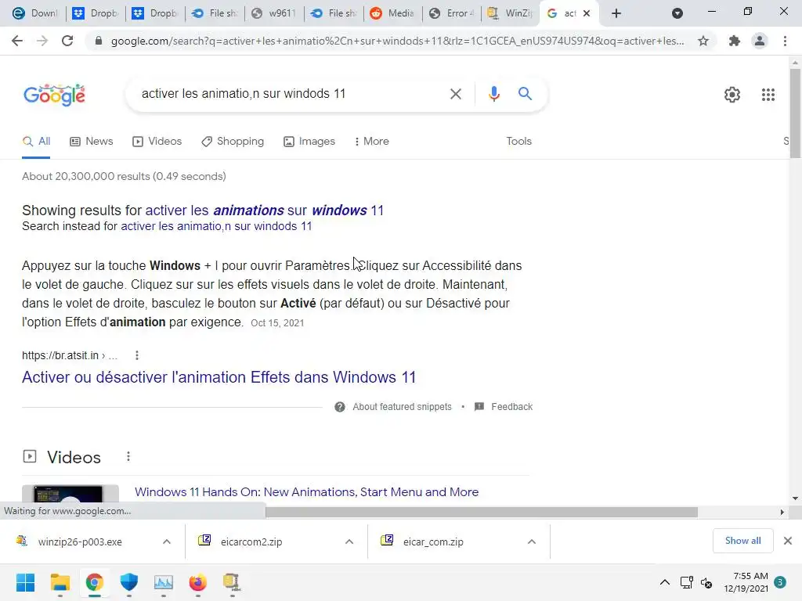Open the winzip26-p003.exe download
Screen dimensions: 802x601
click(x=79, y=542)
